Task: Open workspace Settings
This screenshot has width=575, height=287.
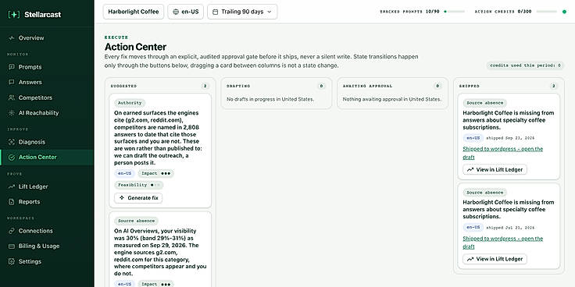Action: [x=47, y=261]
